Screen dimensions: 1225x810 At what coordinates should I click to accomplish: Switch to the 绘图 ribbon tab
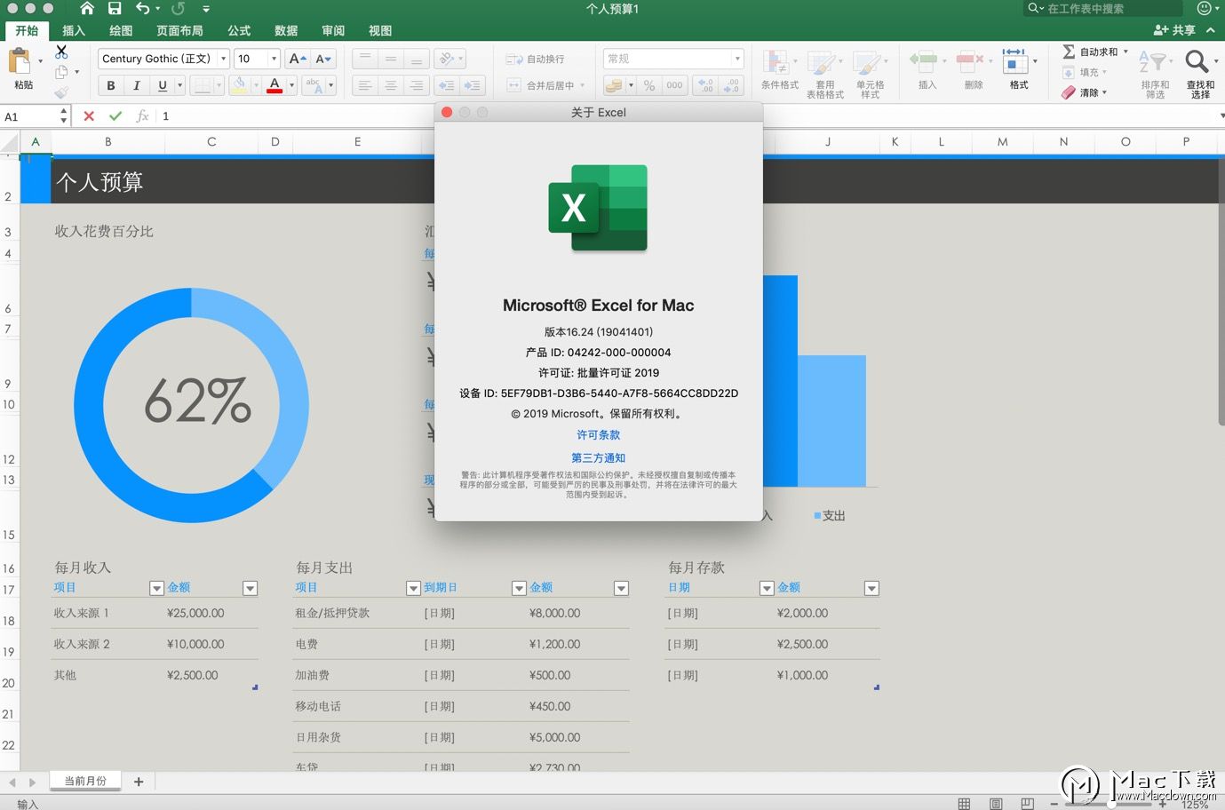click(121, 30)
